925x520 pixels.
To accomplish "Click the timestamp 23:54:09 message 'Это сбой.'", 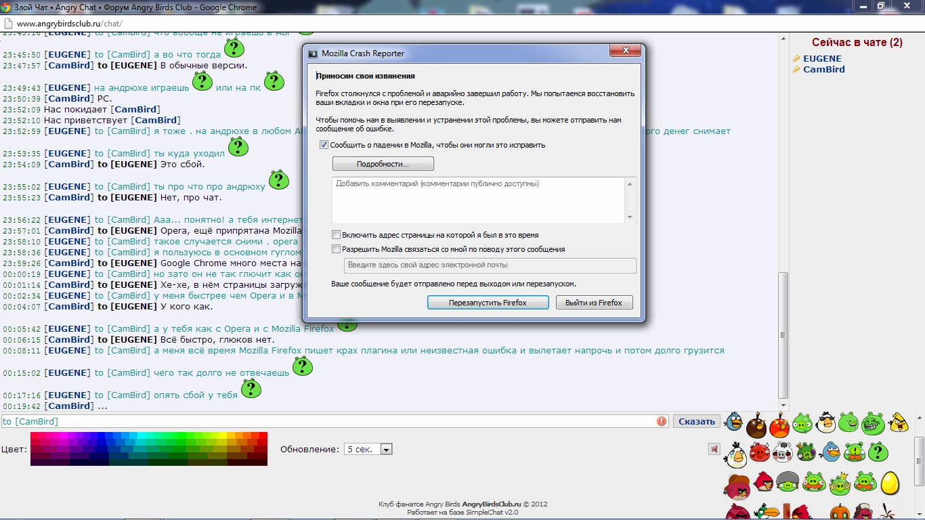I will [x=104, y=165].
